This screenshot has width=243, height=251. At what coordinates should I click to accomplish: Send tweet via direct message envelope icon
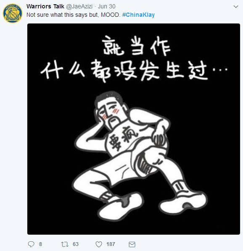[x=132, y=244]
